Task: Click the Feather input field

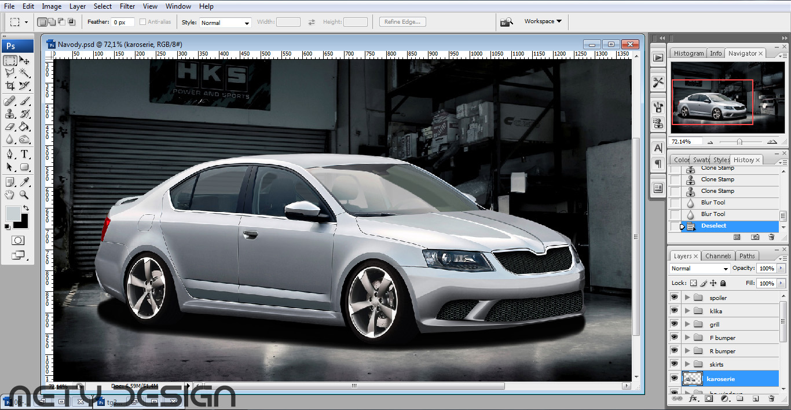Action: 123,22
